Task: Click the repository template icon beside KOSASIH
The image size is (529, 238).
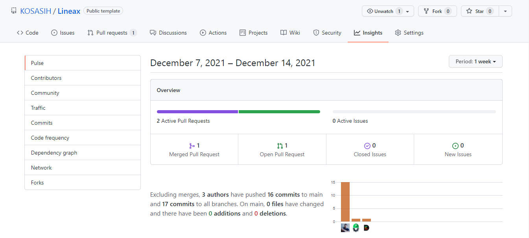Action: pyautogui.click(x=14, y=11)
